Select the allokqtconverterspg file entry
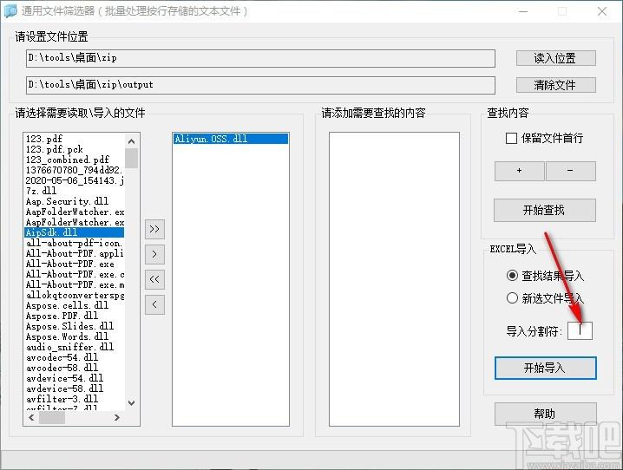This screenshot has width=623, height=470. (75, 295)
